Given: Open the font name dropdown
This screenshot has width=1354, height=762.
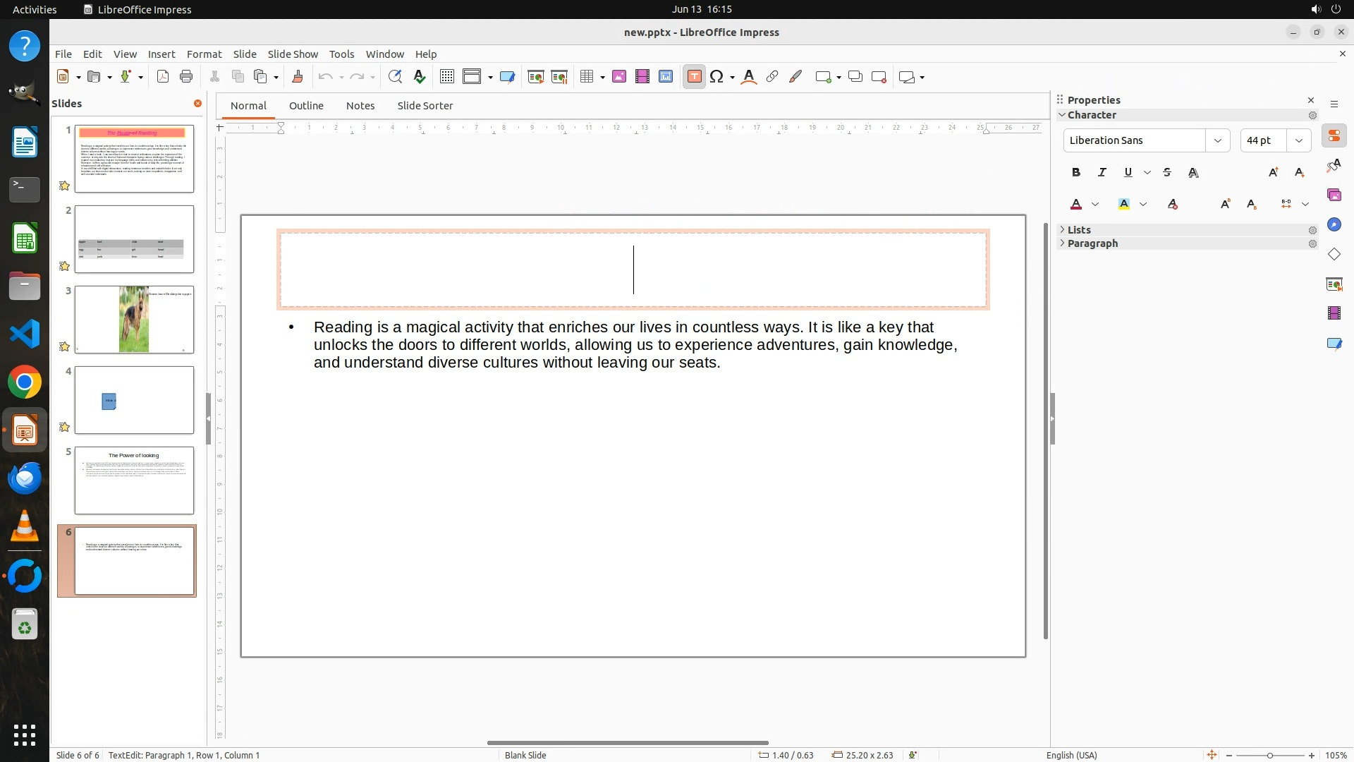Looking at the screenshot, I should pos(1218,140).
